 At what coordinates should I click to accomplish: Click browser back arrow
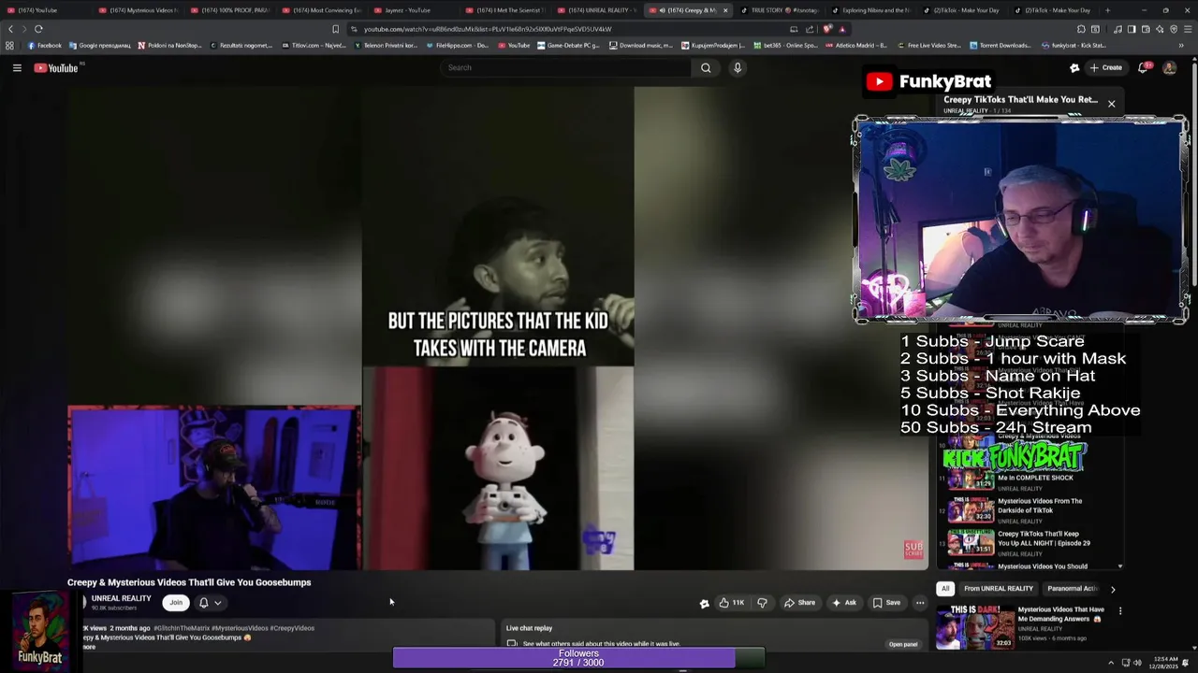11,29
